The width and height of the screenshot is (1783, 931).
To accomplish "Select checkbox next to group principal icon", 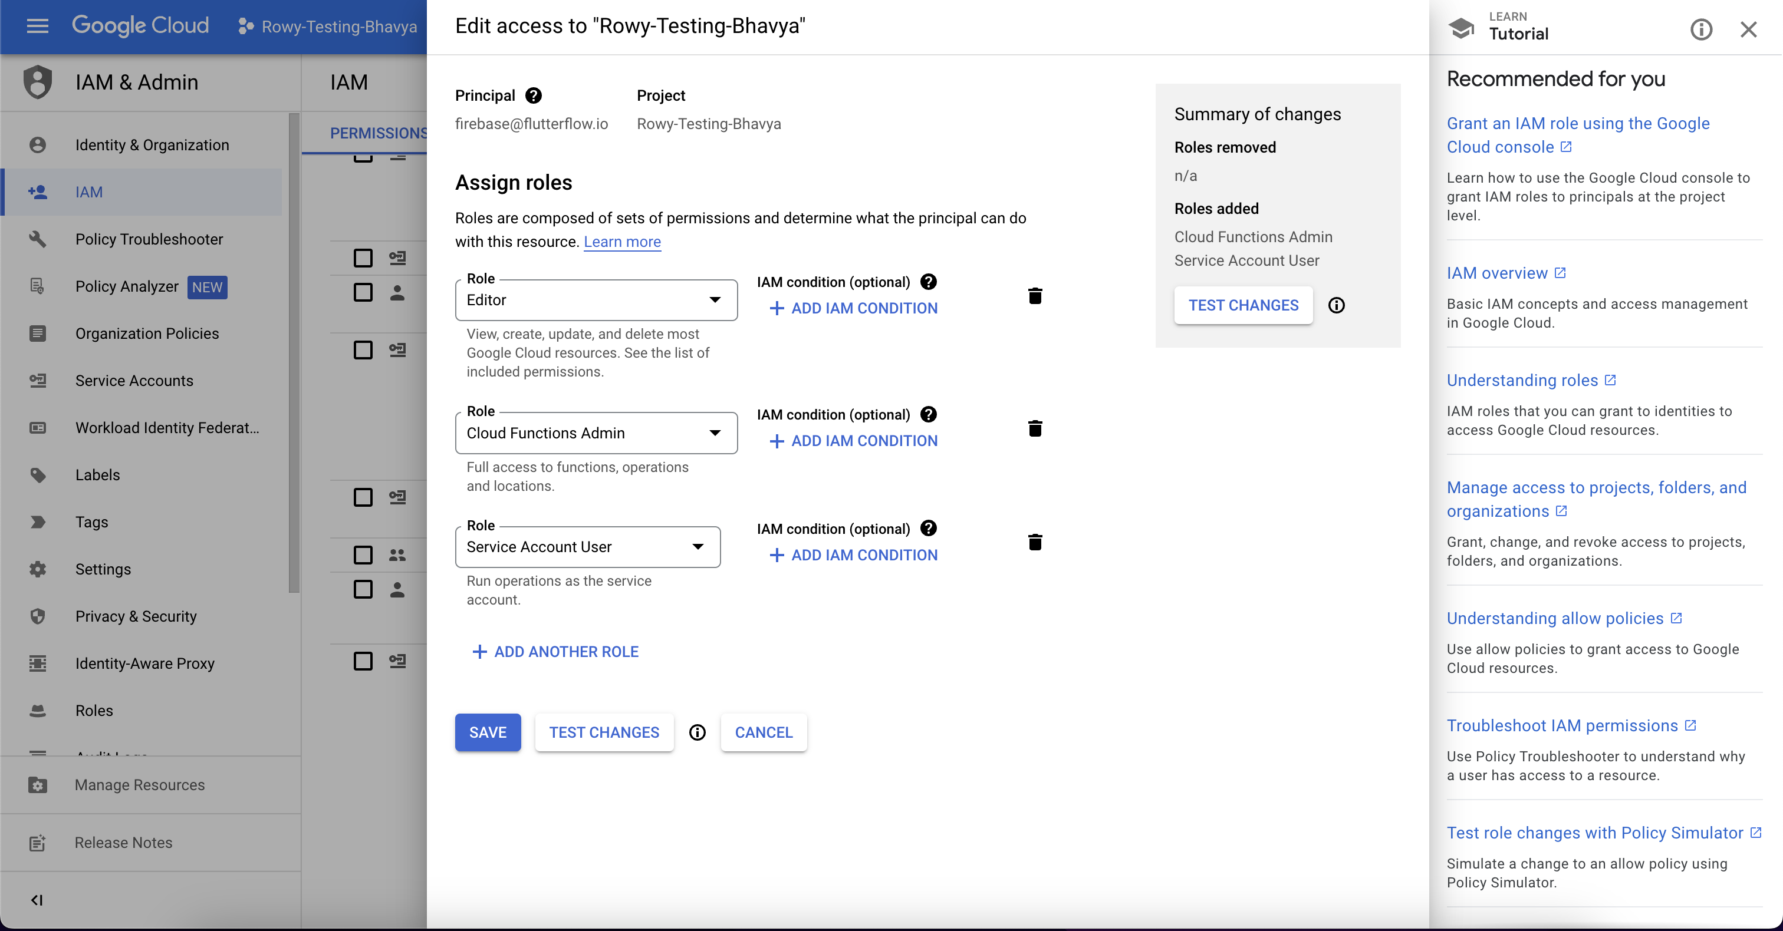I will pyautogui.click(x=363, y=554).
